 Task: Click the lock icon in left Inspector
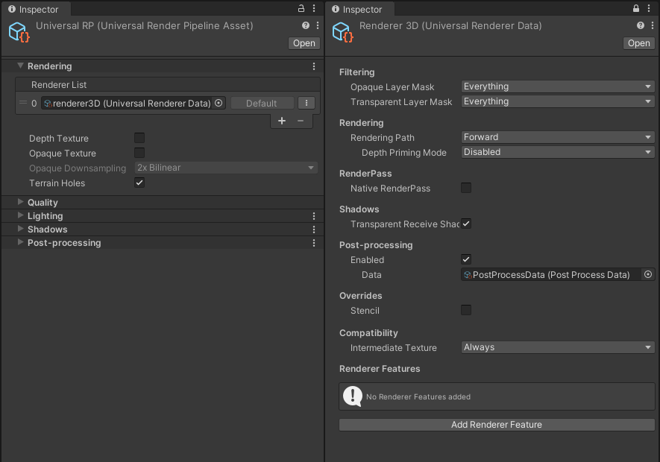(x=301, y=8)
